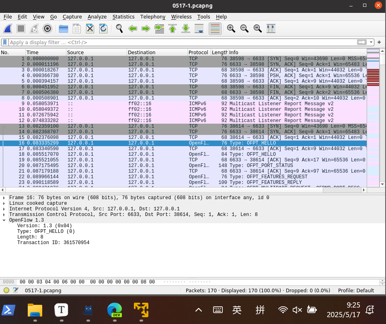Click the shark fin start capture icon
The image size is (386, 324).
(8, 29)
